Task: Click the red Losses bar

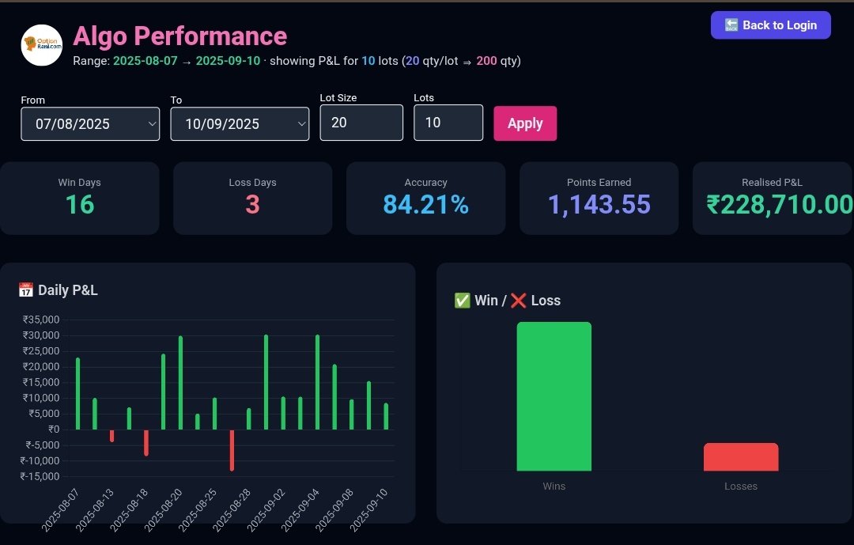Action: click(741, 456)
